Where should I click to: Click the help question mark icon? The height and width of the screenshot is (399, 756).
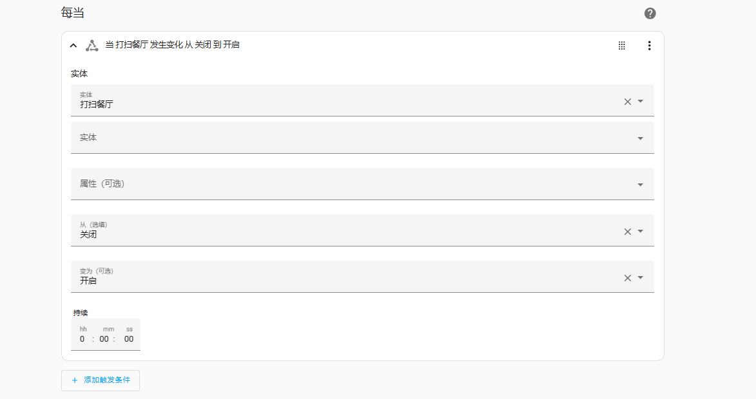650,14
